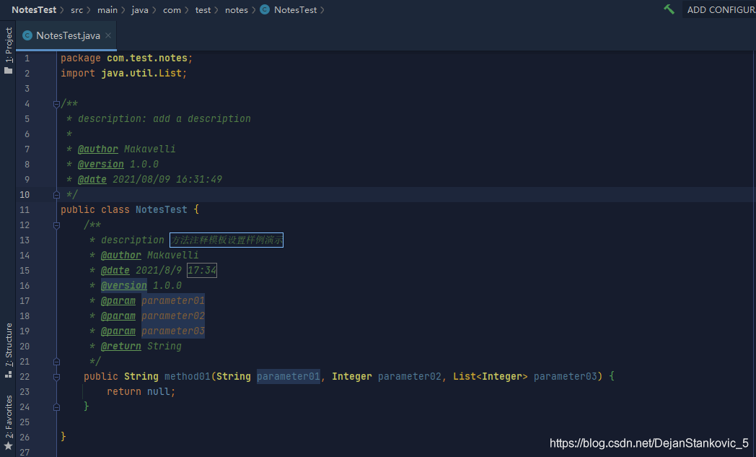The width and height of the screenshot is (756, 457).
Task: Collapse fold marker at line 10
Action: 56,194
